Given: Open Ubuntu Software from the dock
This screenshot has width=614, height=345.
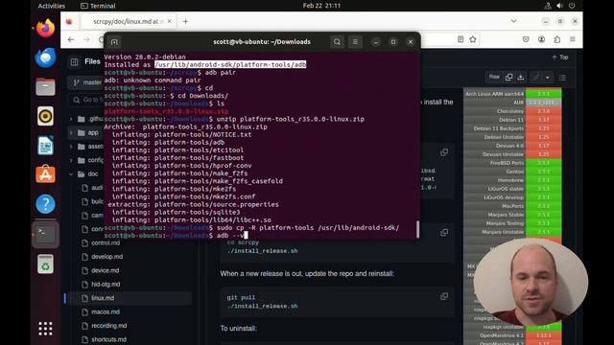Looking at the screenshot, I should click(45, 174).
